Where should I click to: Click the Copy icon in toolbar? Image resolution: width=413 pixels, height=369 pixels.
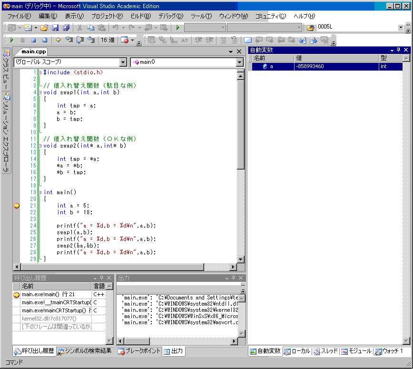tap(90, 28)
